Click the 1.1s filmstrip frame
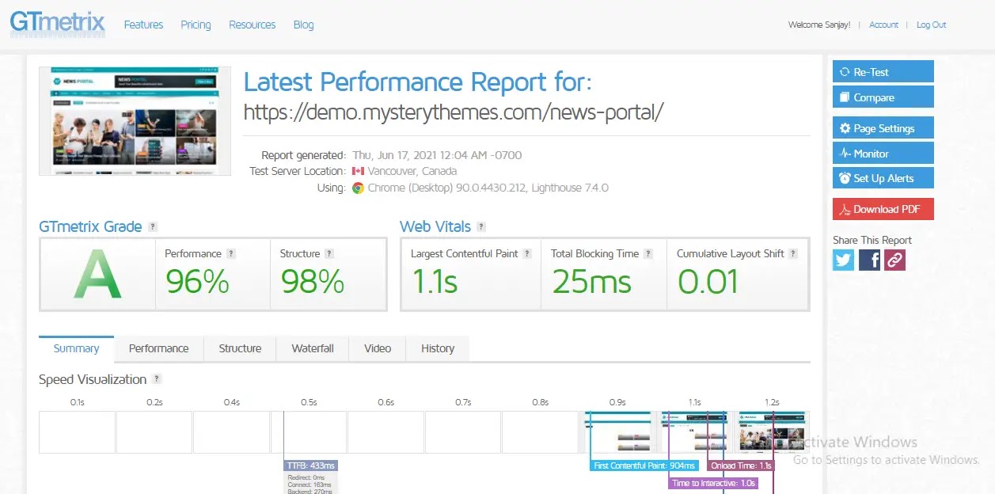This screenshot has width=995, height=494. (x=695, y=432)
